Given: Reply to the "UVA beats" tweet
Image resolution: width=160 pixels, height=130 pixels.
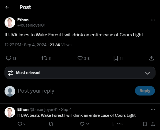Looking at the screenshot, I should (x=20, y=124).
